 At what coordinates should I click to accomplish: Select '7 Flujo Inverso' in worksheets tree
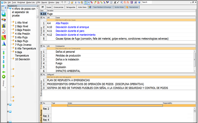click(23, 45)
